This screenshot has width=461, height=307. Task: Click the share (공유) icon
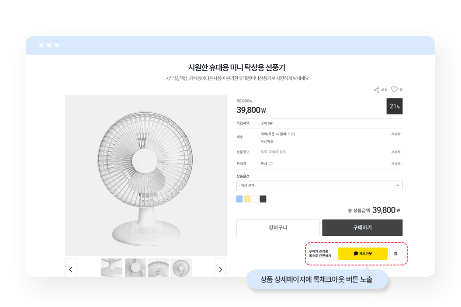pos(376,90)
